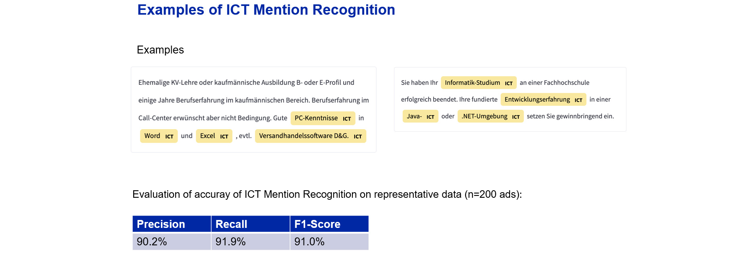Screen dimensions: 753x260
Task: Click the Precision column header
Action: pyautogui.click(x=172, y=224)
